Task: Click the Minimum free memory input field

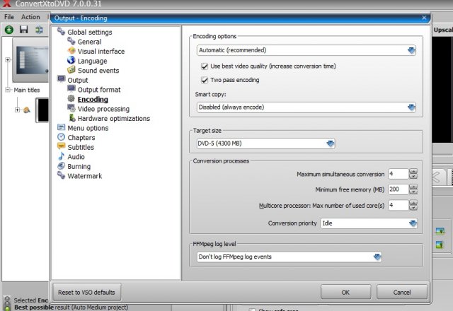Action: point(396,189)
